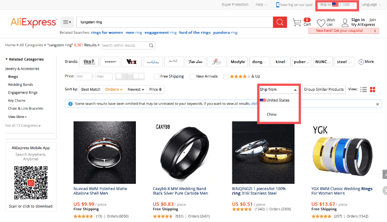Viewport: 387px width, 222px height.
Task: Switch to list view layout
Action: click(364, 89)
